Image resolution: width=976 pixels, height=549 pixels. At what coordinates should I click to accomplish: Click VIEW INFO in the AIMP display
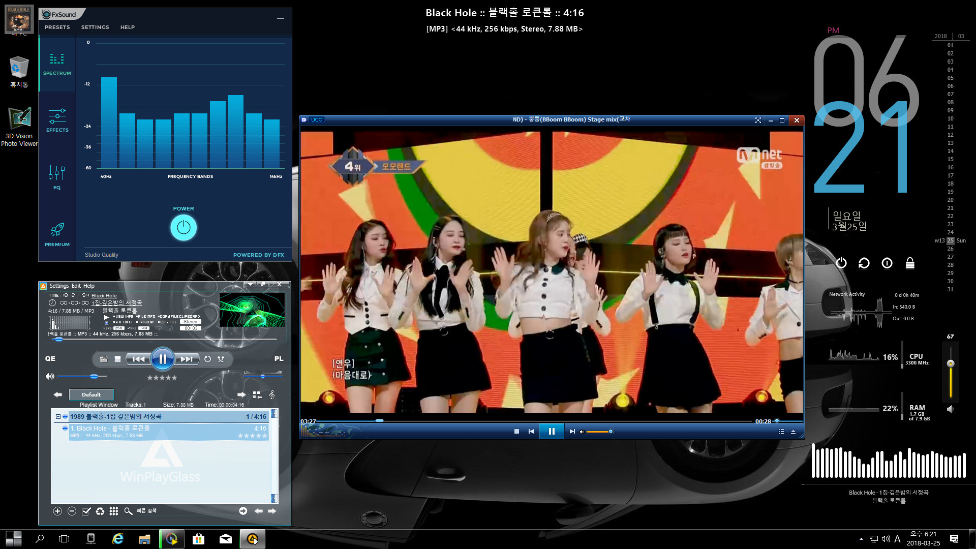(123, 316)
